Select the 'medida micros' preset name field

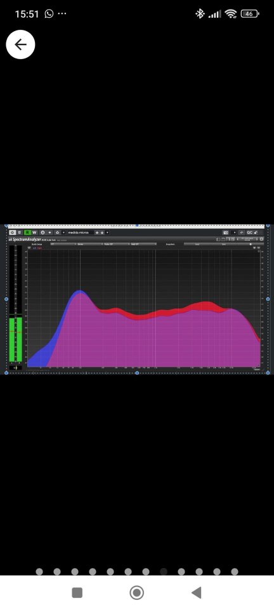click(x=81, y=233)
